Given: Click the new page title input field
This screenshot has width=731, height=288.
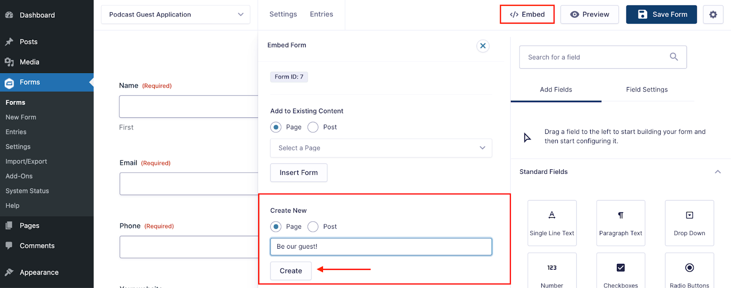Looking at the screenshot, I should [x=381, y=246].
